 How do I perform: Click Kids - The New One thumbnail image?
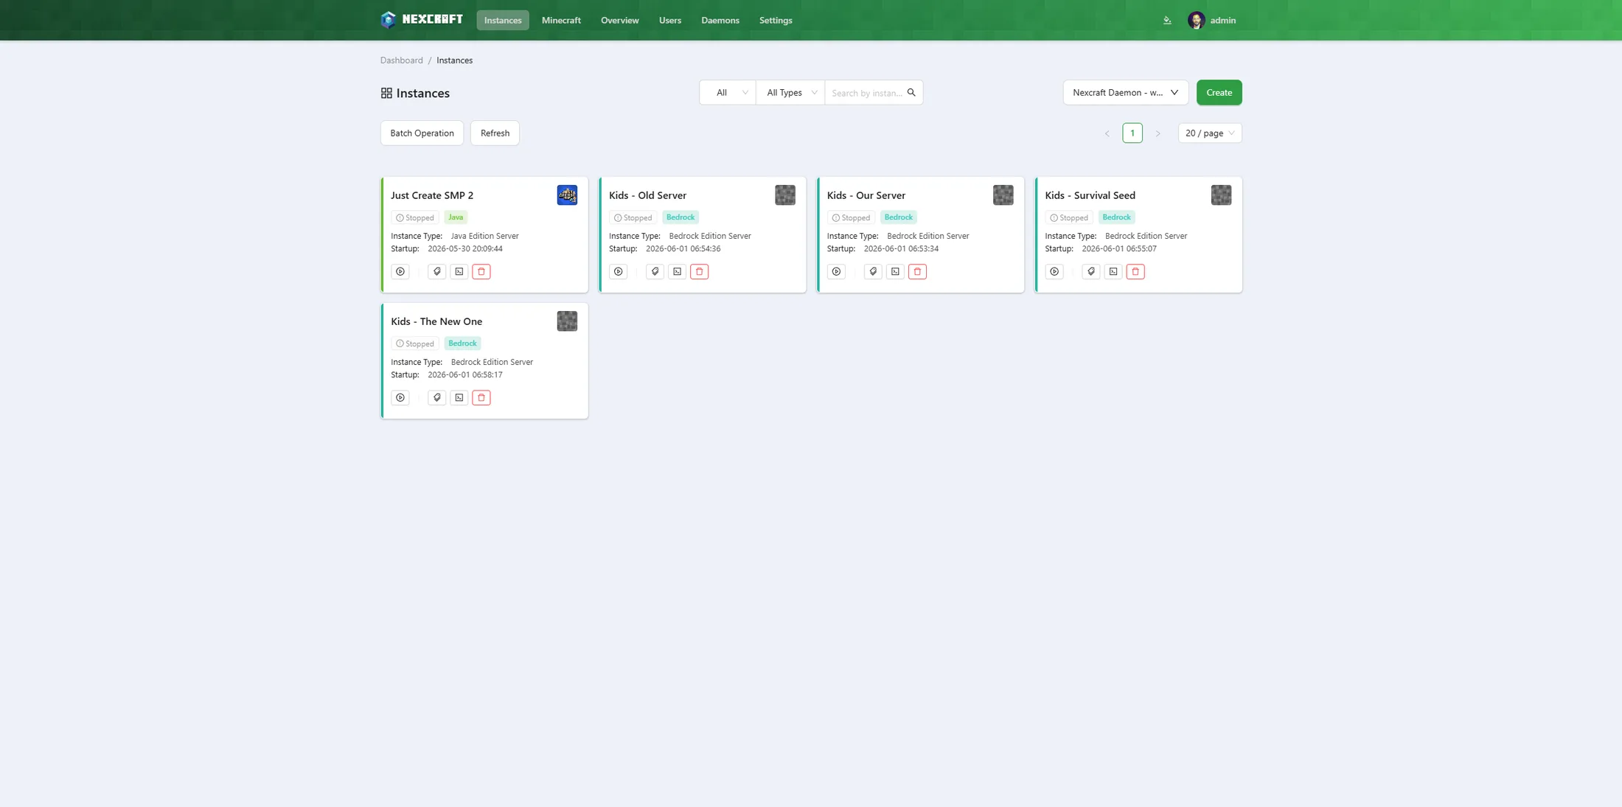tap(567, 321)
